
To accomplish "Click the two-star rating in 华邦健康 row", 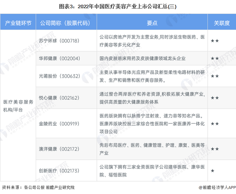I will (215, 58).
